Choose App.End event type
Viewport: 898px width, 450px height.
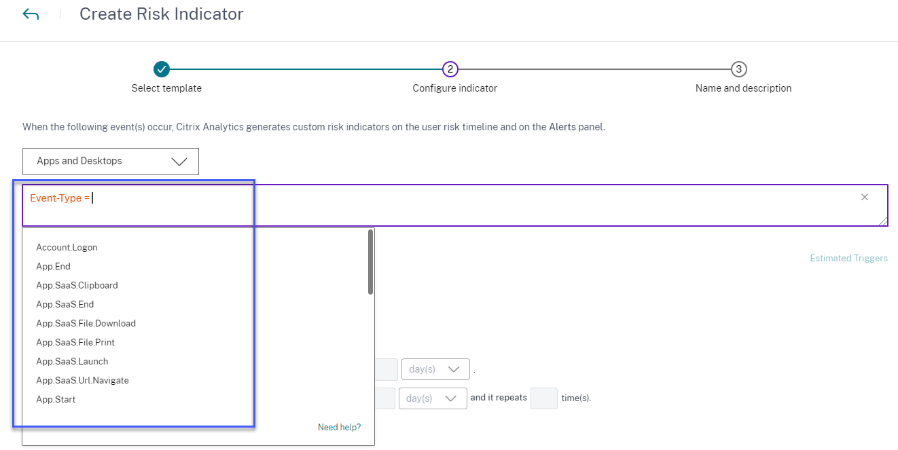(53, 267)
